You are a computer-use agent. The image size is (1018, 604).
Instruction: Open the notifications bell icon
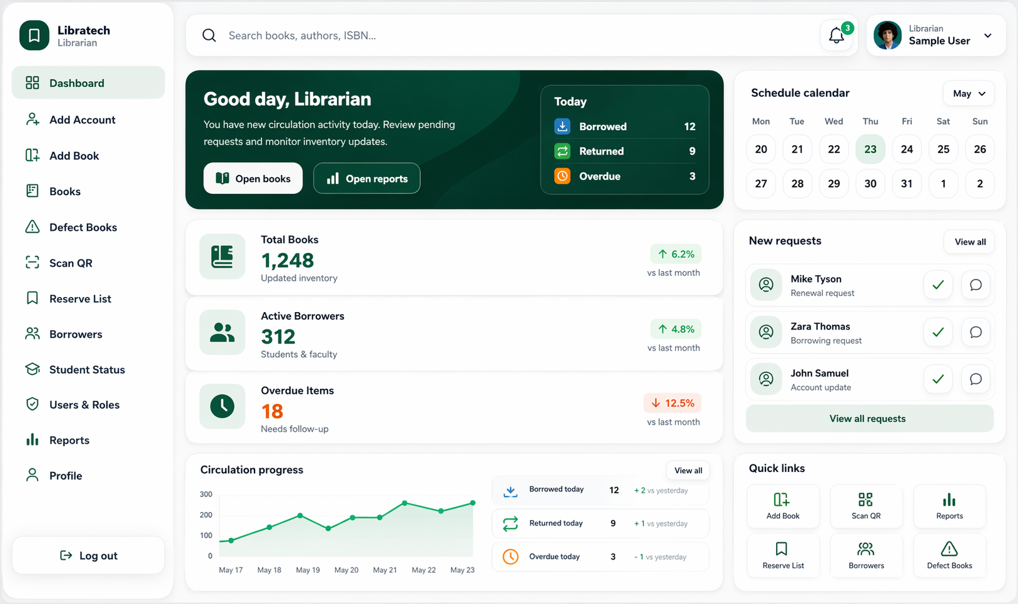tap(837, 36)
